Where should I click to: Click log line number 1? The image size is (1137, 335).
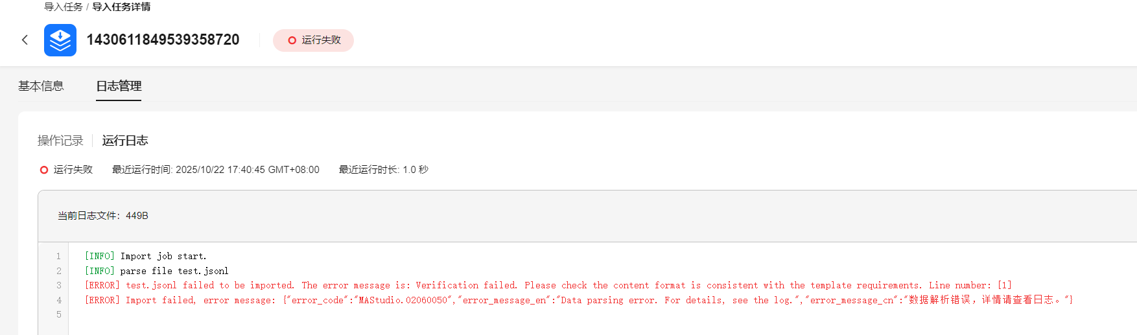[58, 257]
